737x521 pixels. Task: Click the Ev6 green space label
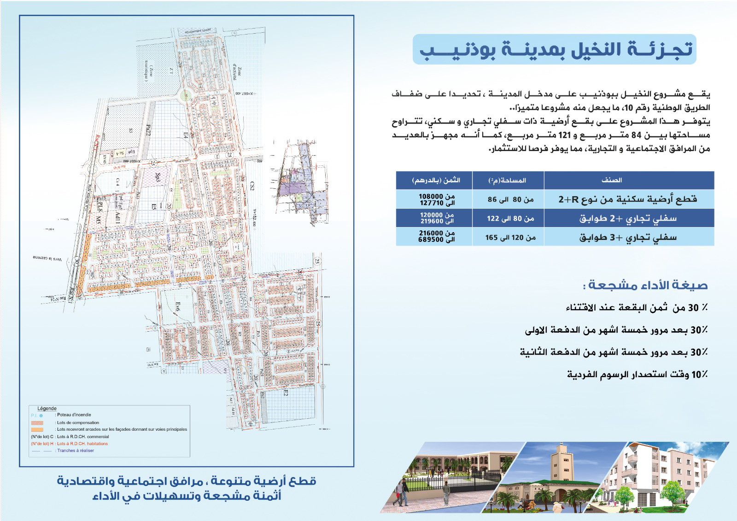click(x=178, y=306)
